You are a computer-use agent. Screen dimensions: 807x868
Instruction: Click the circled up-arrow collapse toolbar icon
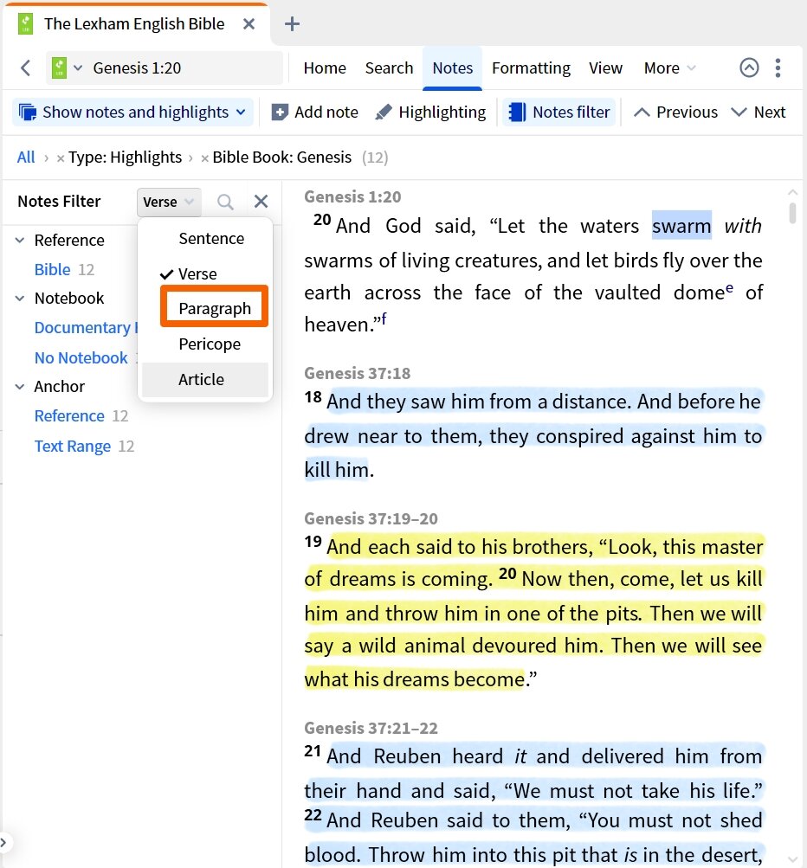[x=749, y=68]
